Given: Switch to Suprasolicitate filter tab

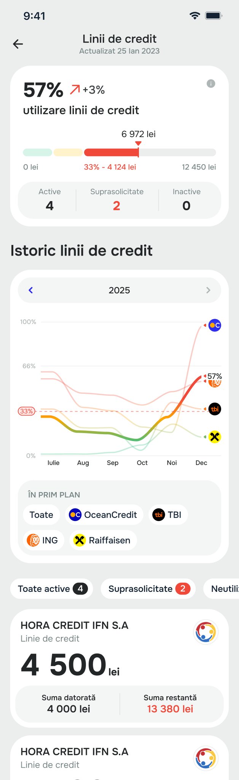Looking at the screenshot, I should coord(148,589).
